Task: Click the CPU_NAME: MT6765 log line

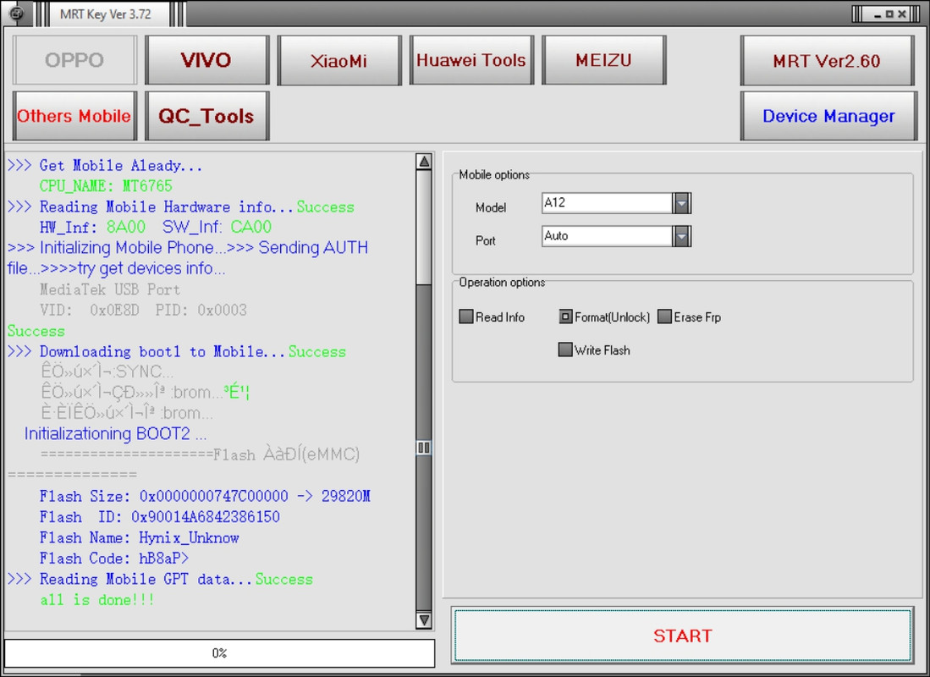Action: 106,186
